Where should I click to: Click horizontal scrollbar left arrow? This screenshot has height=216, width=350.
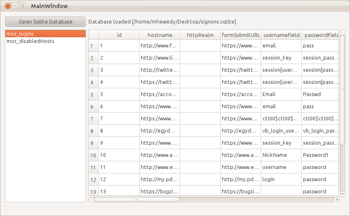pyautogui.click(x=91, y=199)
